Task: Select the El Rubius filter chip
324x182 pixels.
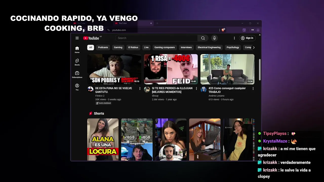Action: pyautogui.click(x=133, y=48)
